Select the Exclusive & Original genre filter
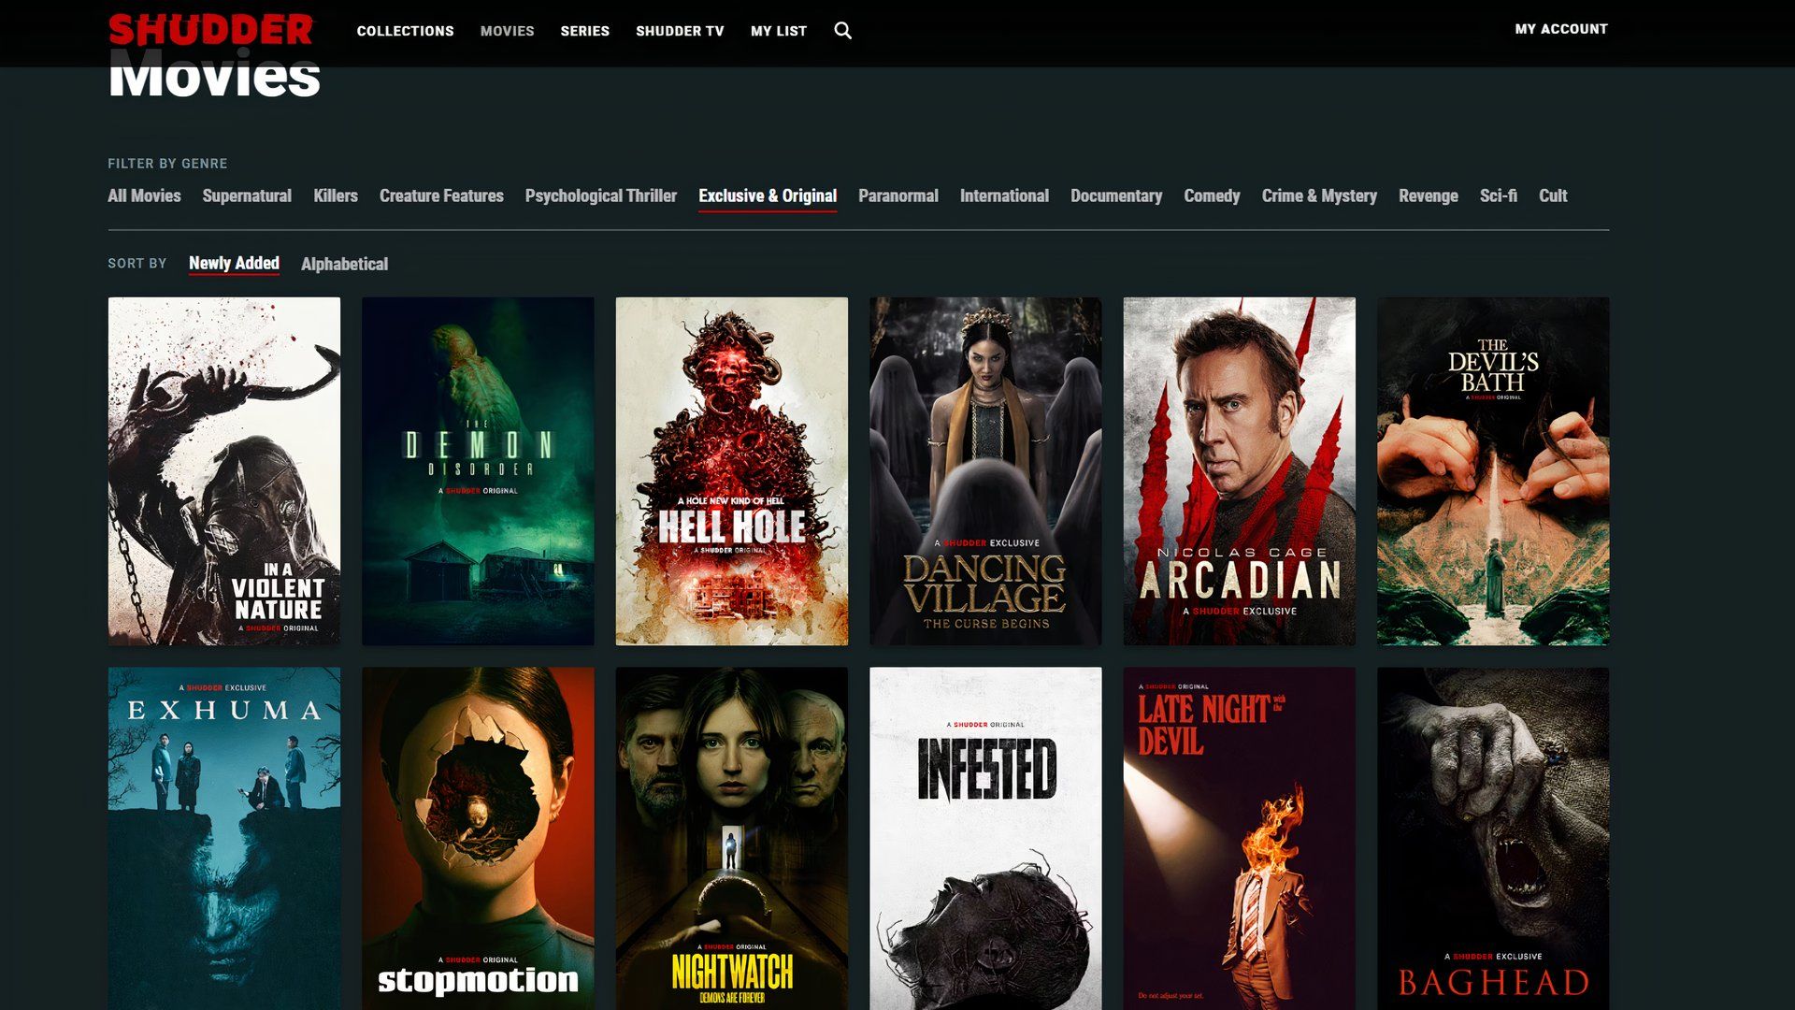The image size is (1795, 1010). coord(767,195)
